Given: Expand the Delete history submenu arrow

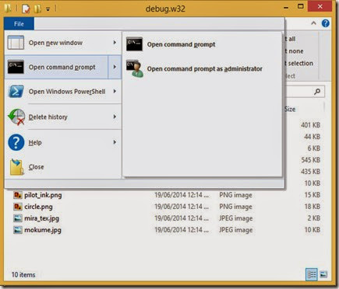Looking at the screenshot, I should click(x=115, y=117).
